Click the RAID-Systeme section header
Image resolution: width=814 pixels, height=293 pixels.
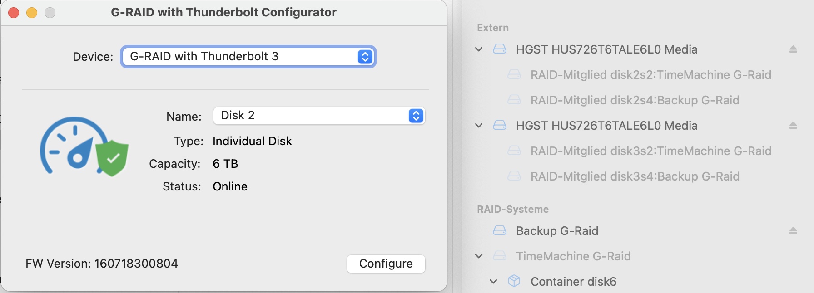point(513,209)
